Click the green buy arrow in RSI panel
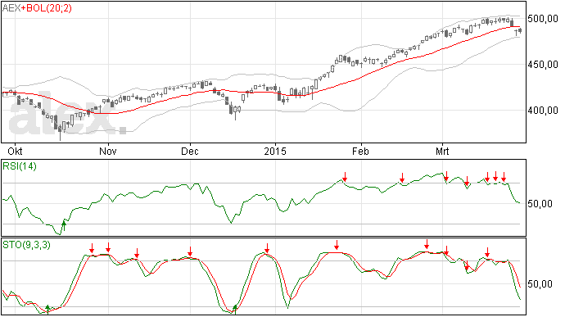This screenshot has width=565, height=317. tap(64, 226)
